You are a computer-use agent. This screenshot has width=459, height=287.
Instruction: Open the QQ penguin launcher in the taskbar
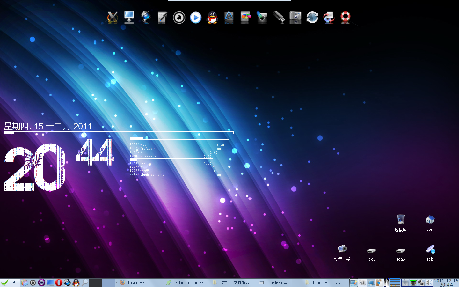tap(76, 283)
